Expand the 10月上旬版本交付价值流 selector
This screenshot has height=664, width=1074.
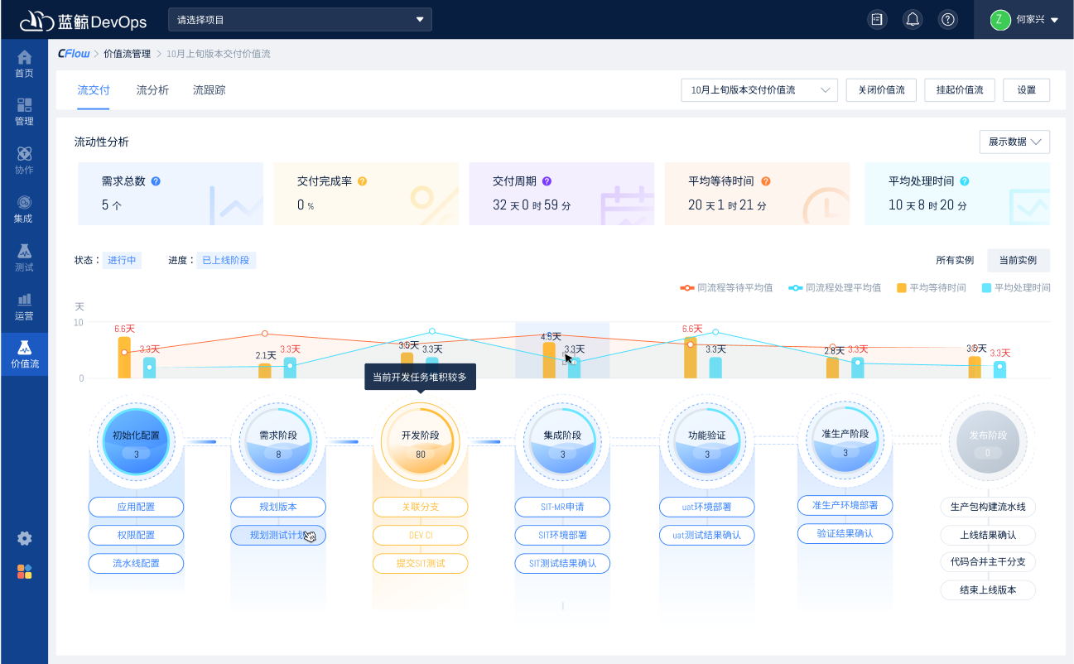(x=759, y=90)
